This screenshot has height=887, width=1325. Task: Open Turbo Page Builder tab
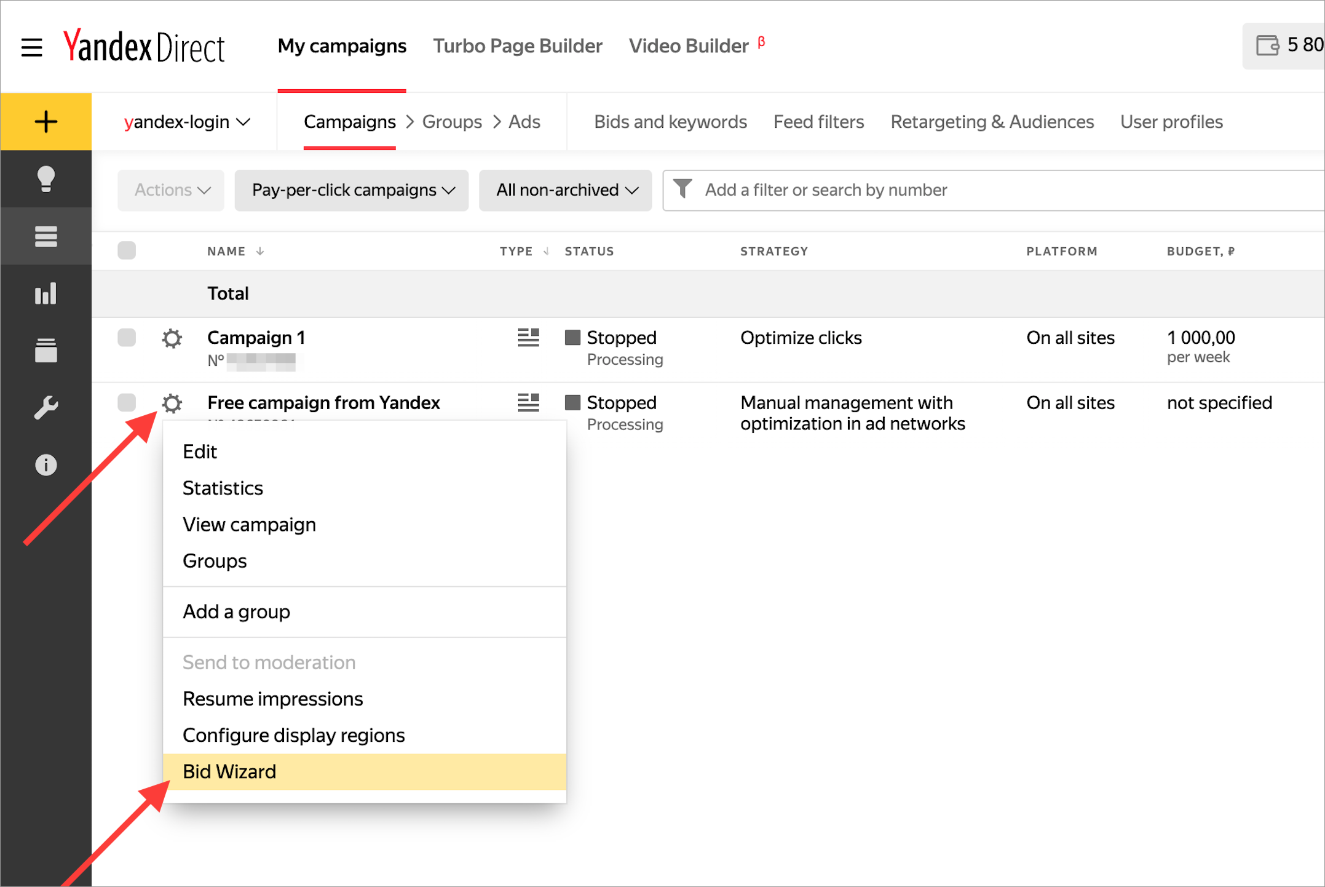518,46
